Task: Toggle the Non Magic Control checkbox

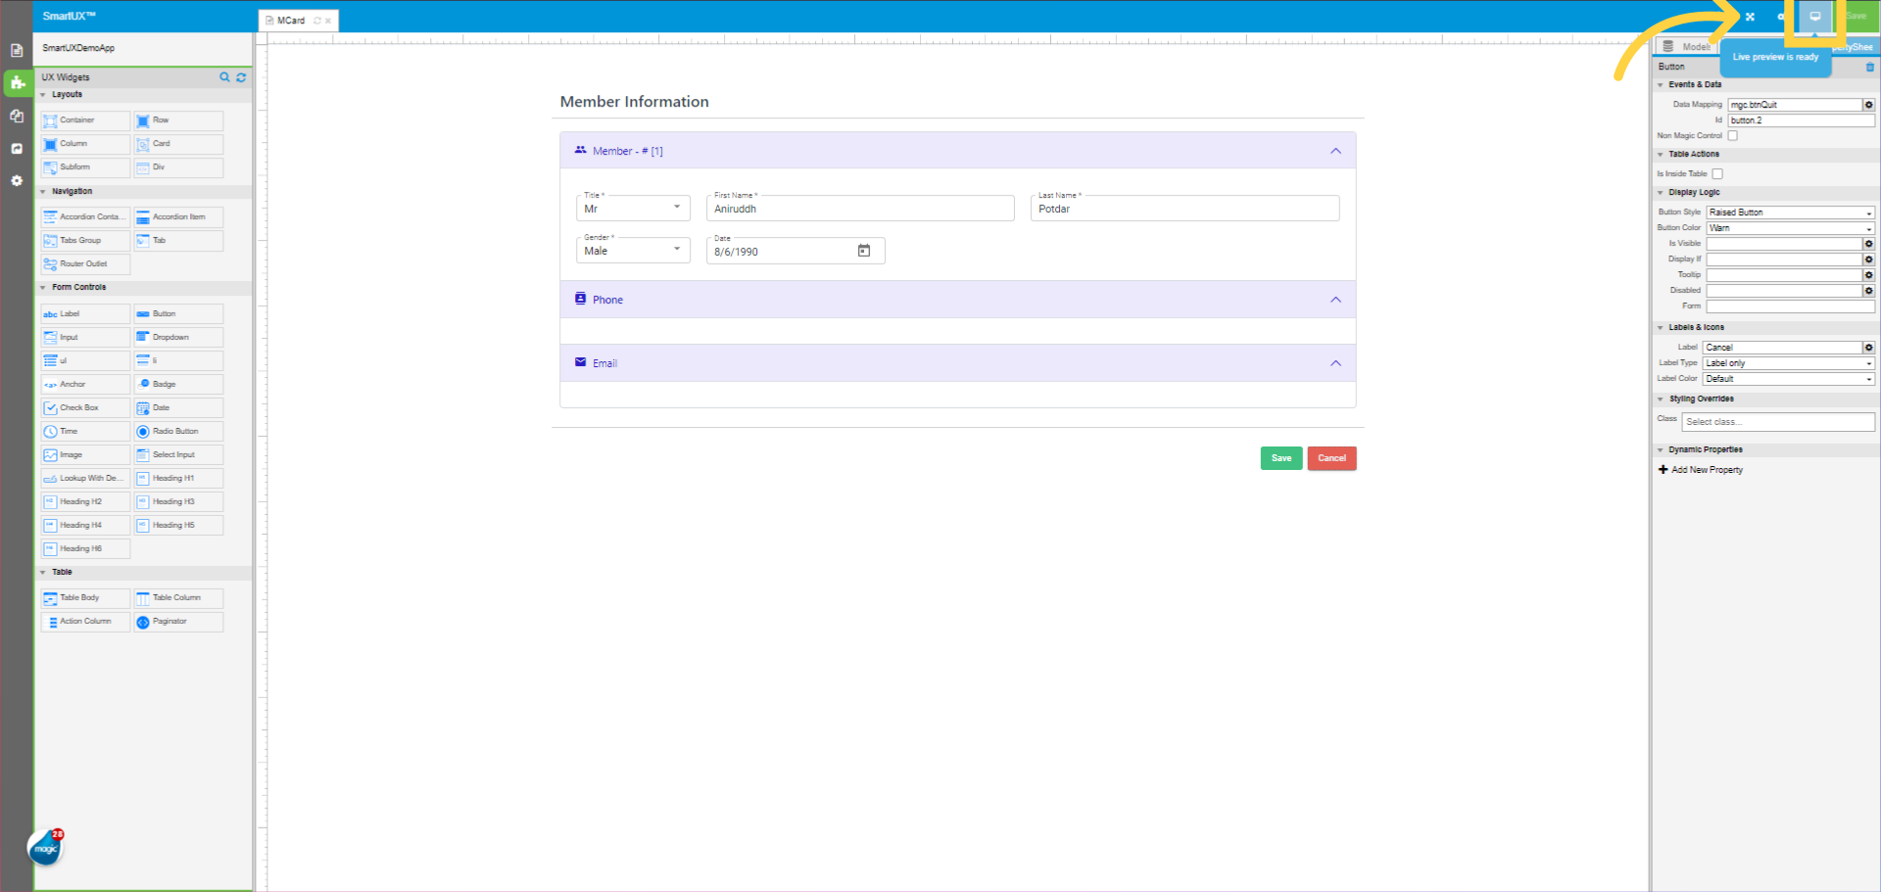Action: pyautogui.click(x=1732, y=136)
